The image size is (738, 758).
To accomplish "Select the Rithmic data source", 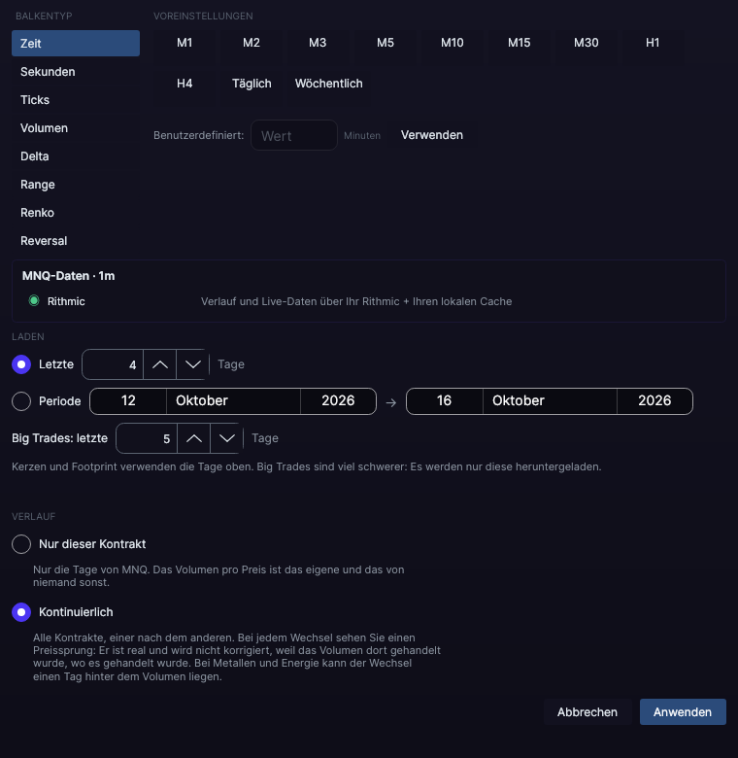I will coord(57,301).
